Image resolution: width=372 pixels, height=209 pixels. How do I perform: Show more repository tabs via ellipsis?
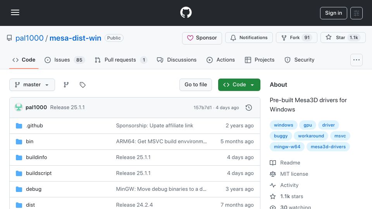(x=356, y=60)
